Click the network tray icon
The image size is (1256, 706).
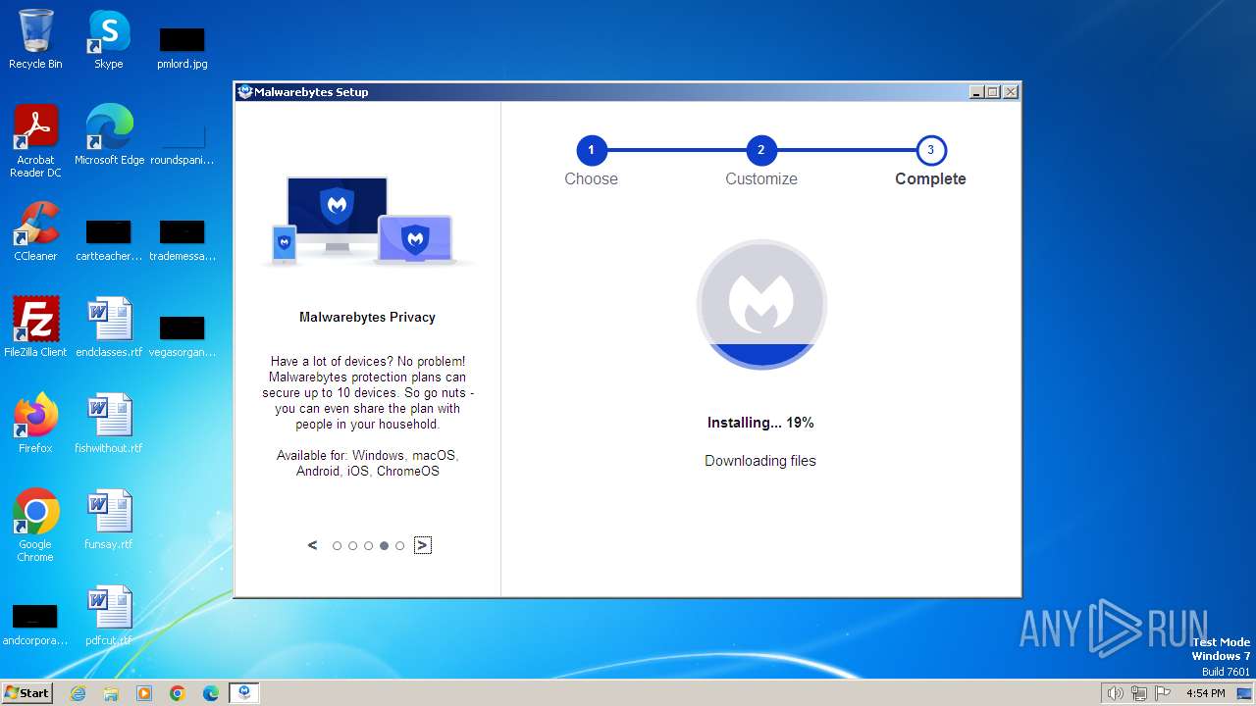[1139, 693]
